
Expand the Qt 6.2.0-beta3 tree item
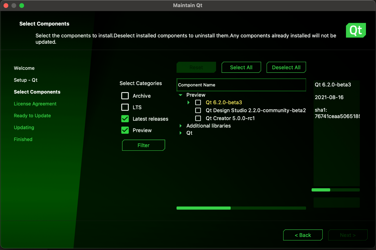click(x=189, y=102)
